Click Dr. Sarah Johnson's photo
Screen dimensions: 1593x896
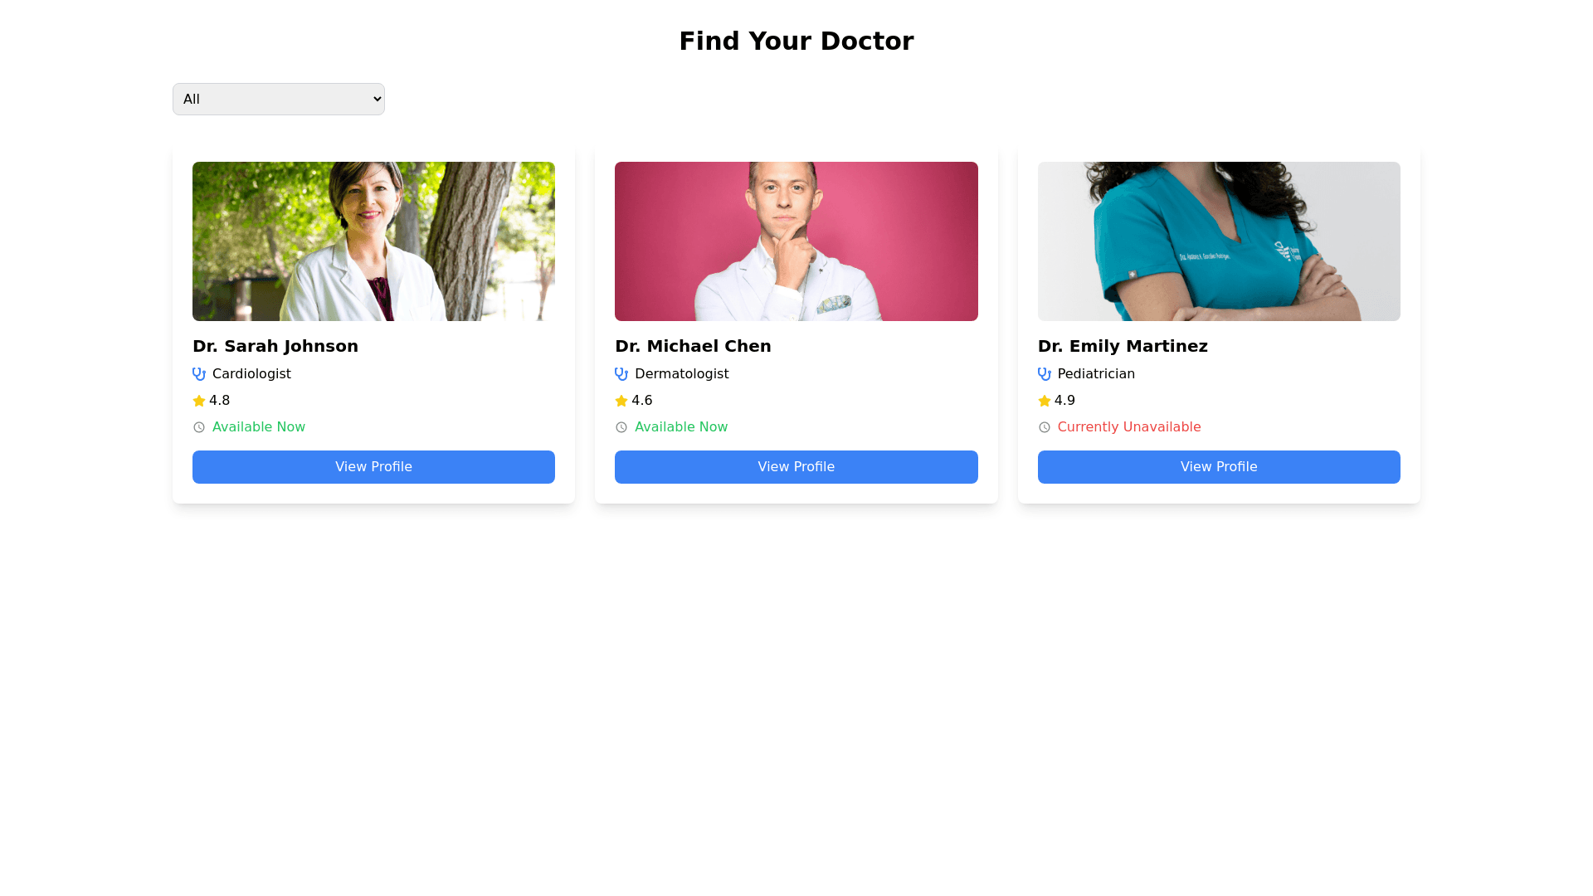pos(373,241)
